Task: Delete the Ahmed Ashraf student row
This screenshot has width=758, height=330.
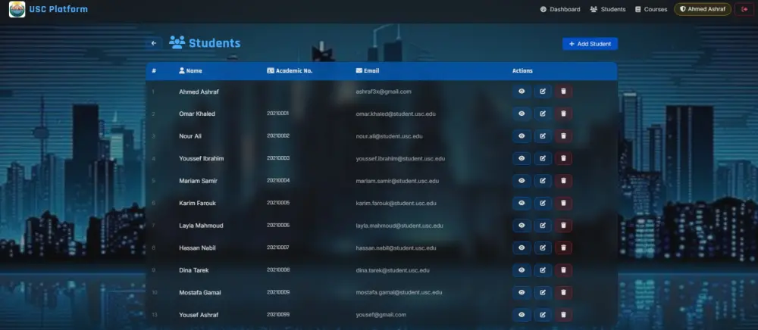Action: [563, 92]
